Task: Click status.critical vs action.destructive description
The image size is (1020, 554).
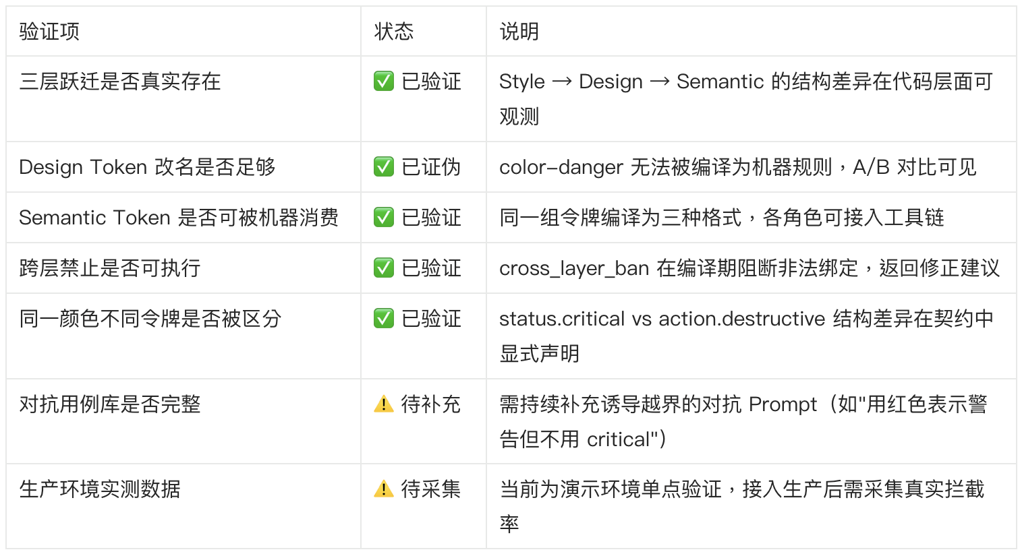Action: coord(746,336)
